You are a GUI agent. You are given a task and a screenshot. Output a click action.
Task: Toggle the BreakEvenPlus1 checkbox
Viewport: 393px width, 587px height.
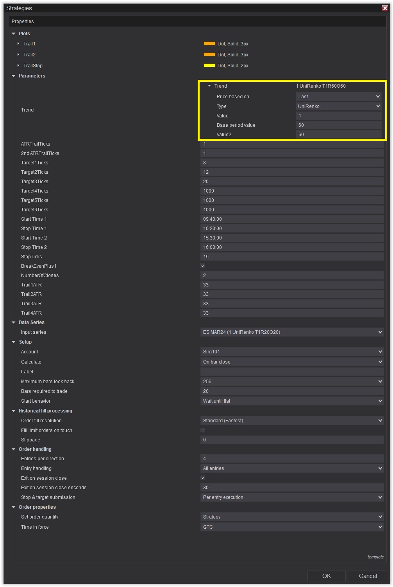tap(203, 266)
